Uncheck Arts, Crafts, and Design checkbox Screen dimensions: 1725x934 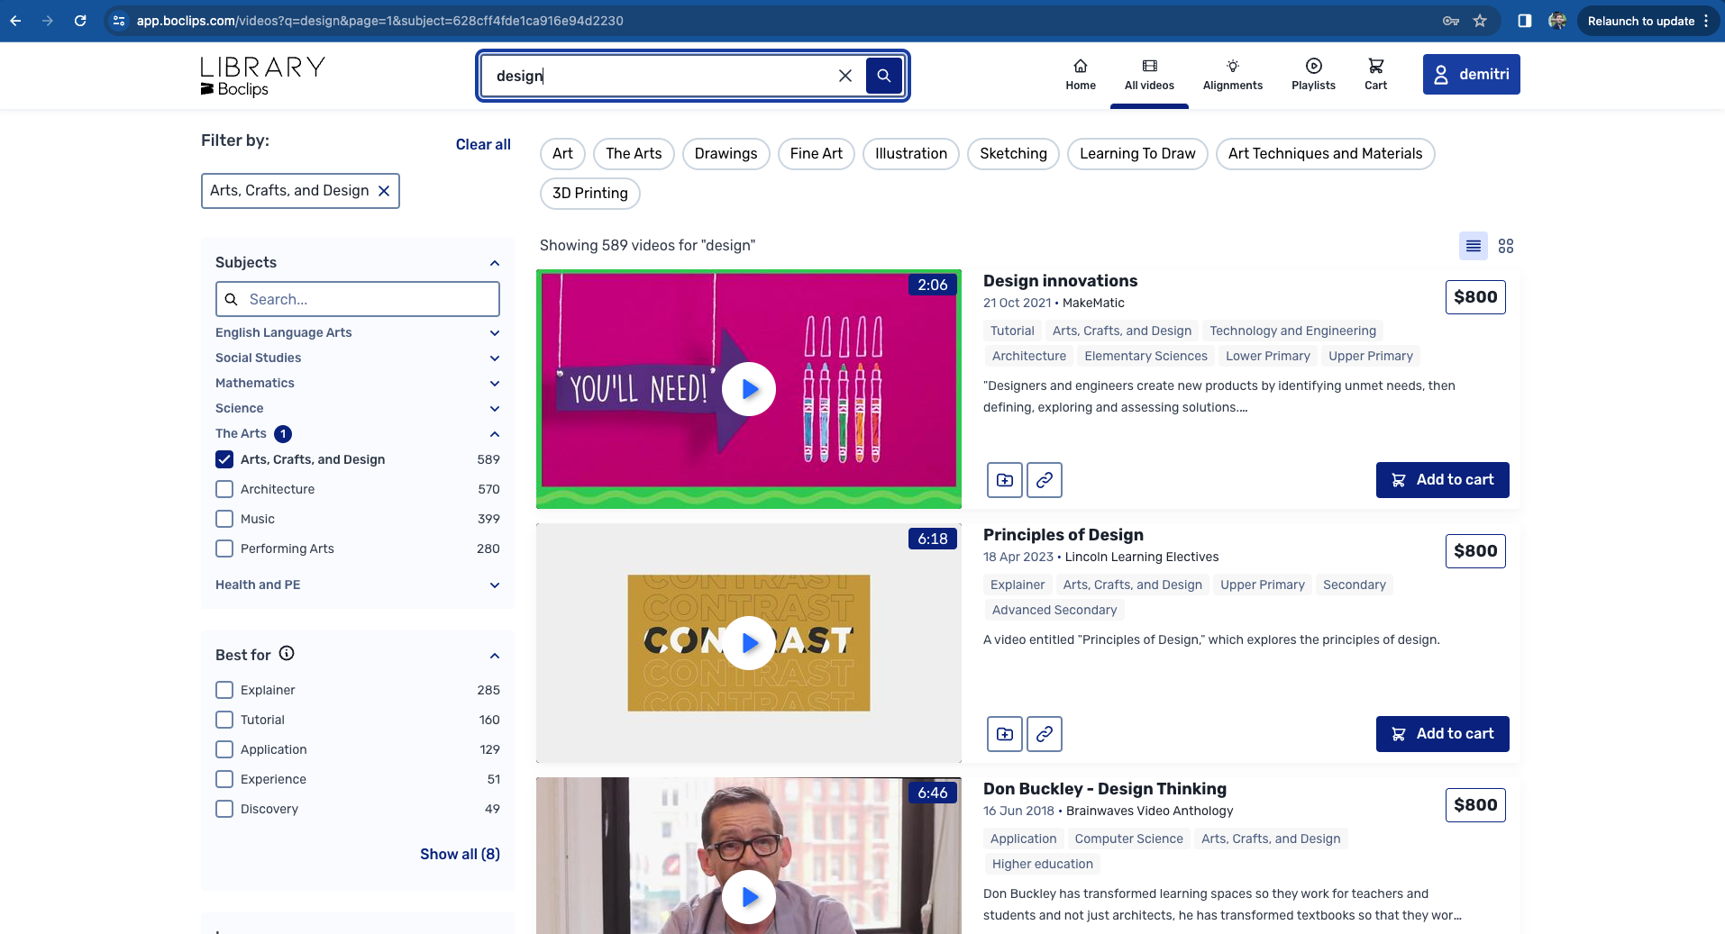click(x=224, y=459)
